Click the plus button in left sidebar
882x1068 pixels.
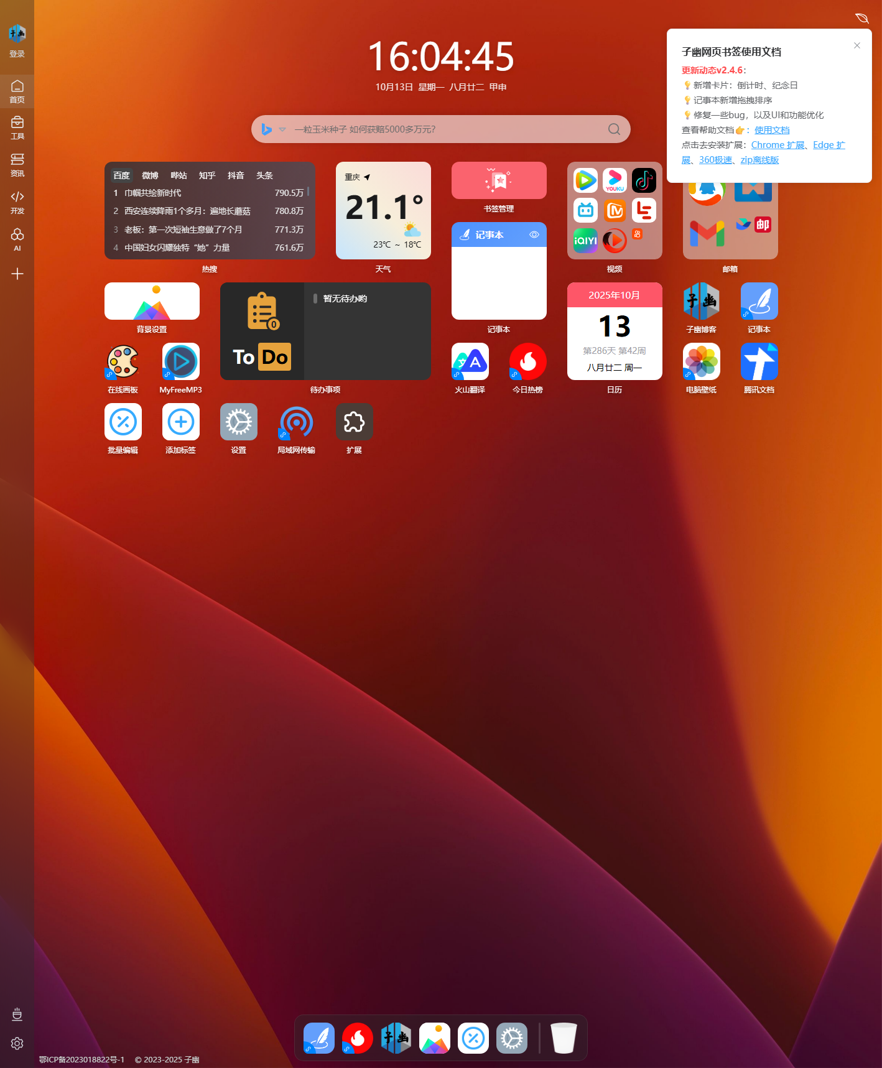(17, 274)
